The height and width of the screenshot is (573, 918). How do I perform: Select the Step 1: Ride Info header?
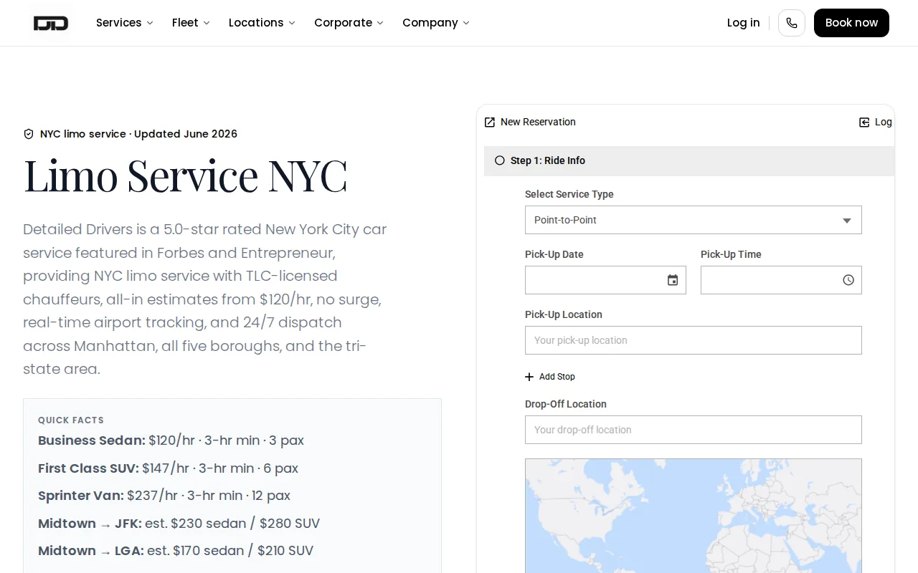point(689,161)
